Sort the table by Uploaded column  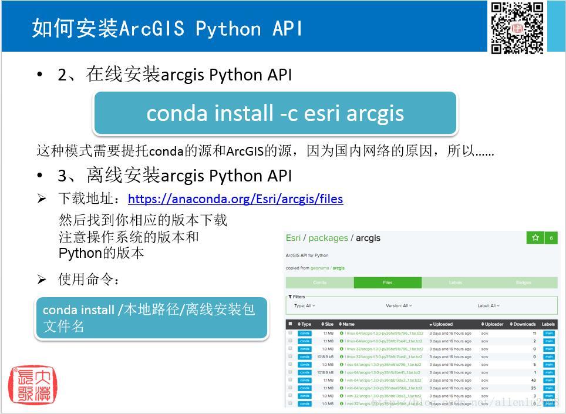(x=441, y=324)
